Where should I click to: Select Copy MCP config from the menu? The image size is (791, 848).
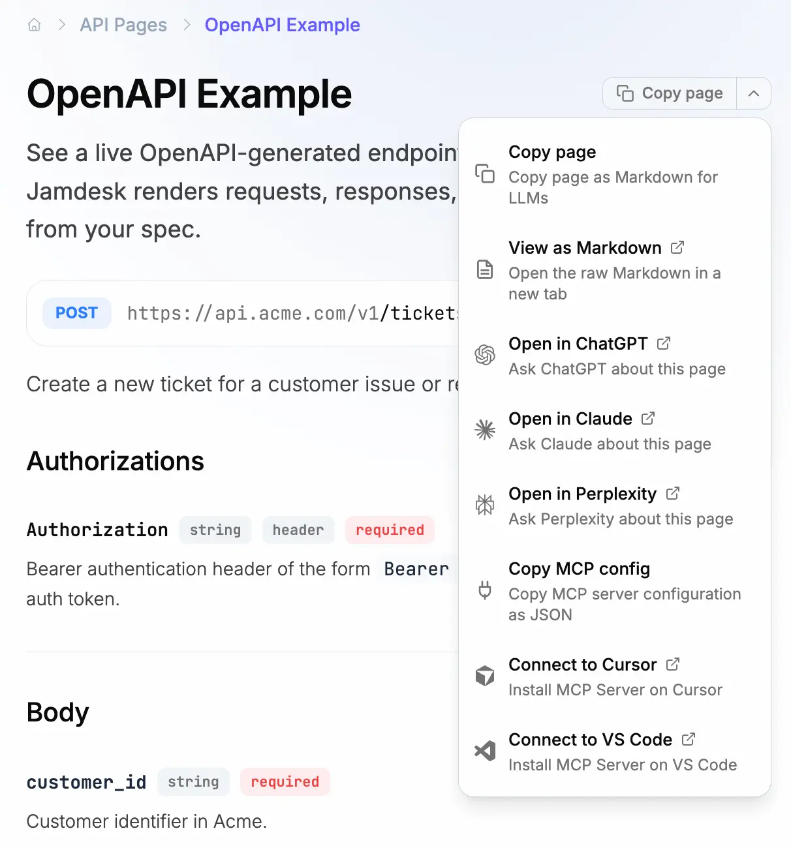tap(579, 568)
